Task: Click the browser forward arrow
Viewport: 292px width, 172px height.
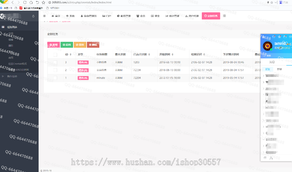Action: (x=18, y=2)
